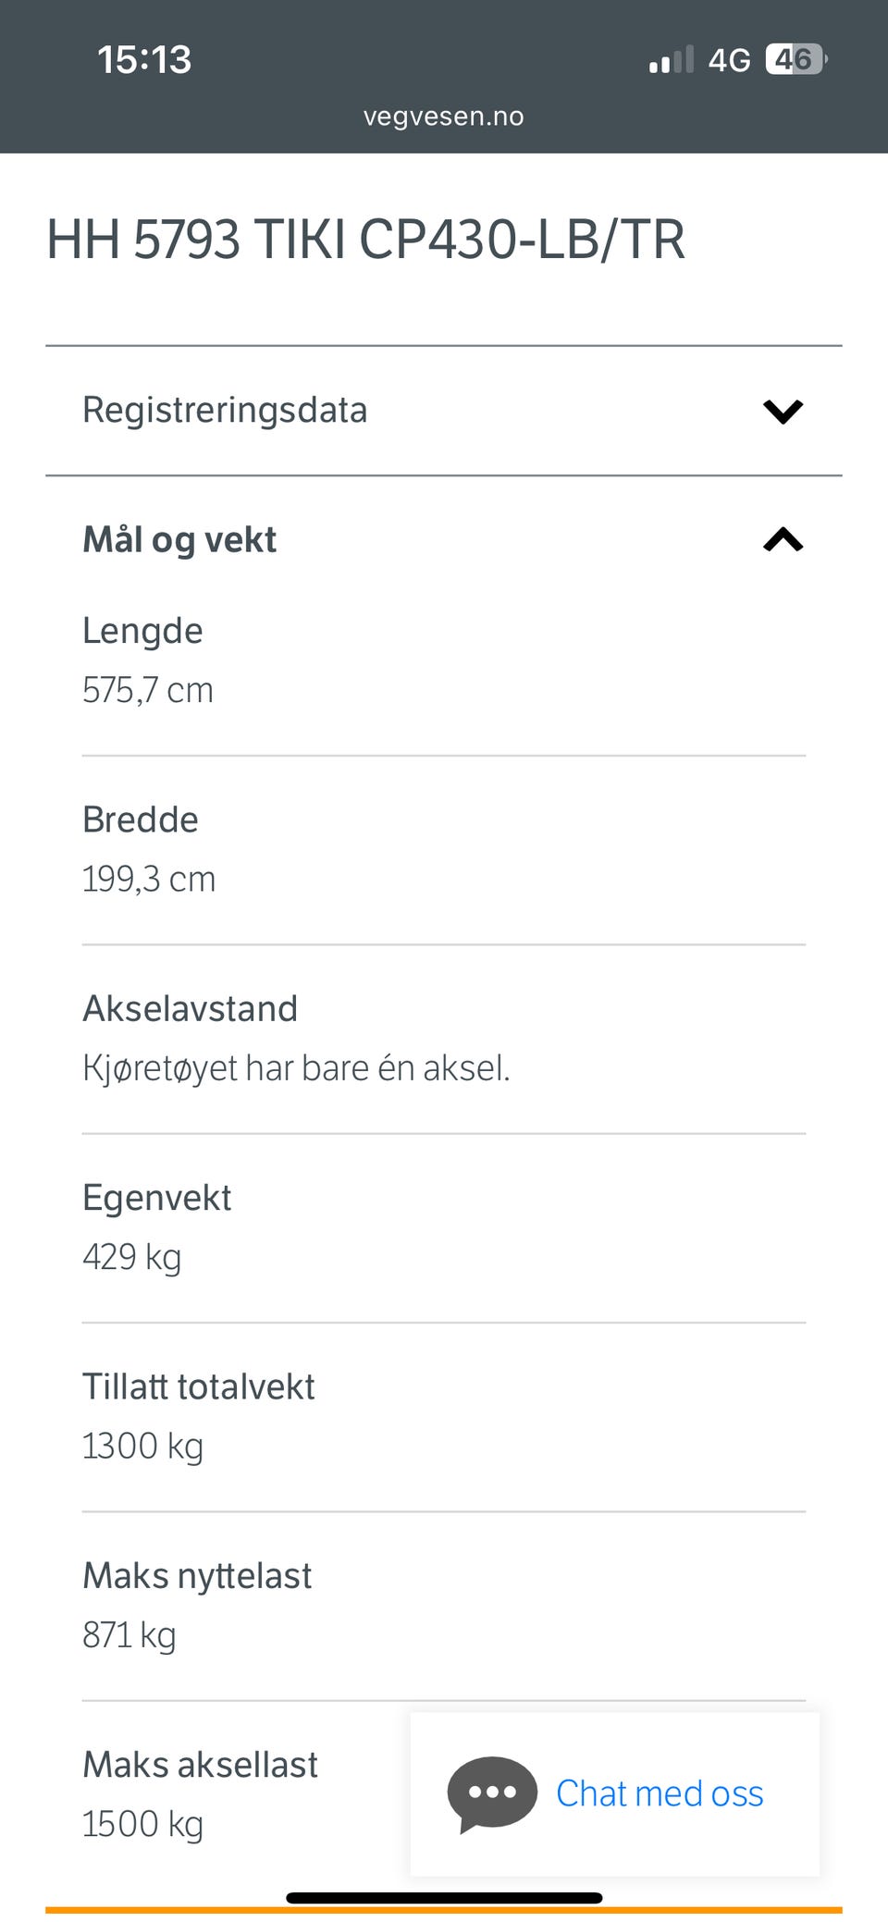
Task: Tap the Lengde value 575,7 cm
Action: 148,690
